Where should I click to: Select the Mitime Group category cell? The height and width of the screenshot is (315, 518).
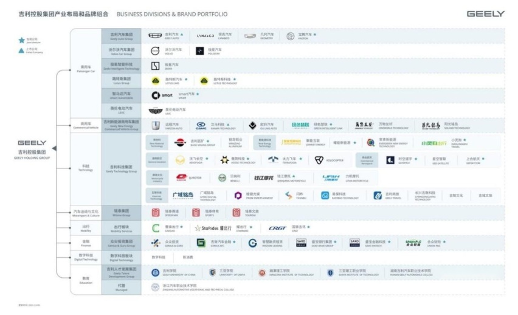121,213
